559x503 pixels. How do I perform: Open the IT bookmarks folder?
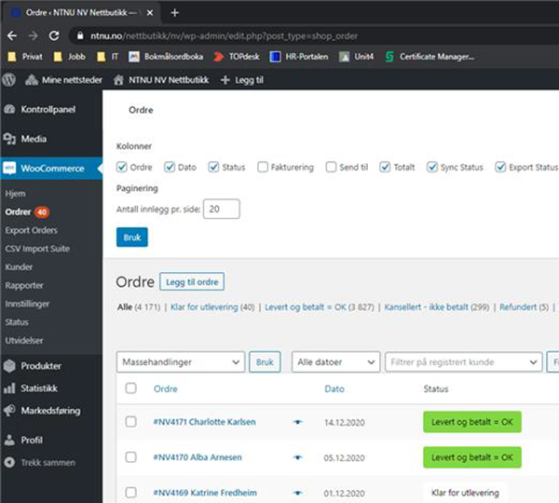108,57
